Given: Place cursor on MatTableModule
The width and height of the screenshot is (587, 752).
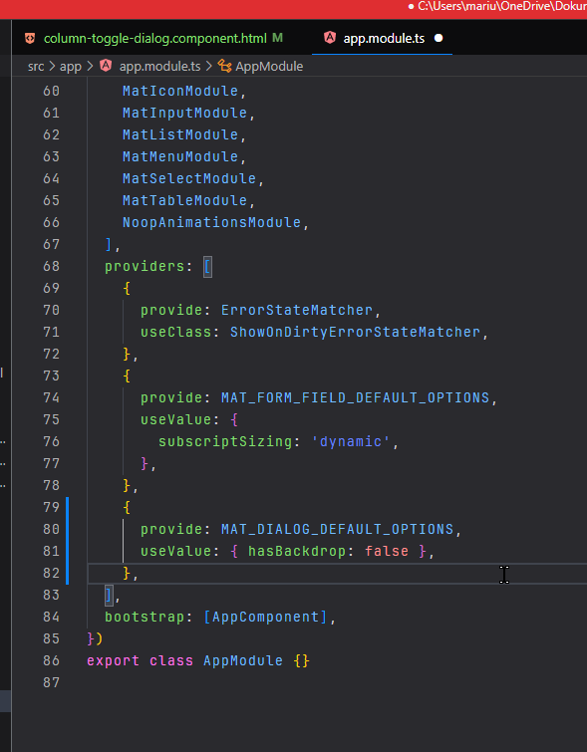Looking at the screenshot, I should (184, 200).
